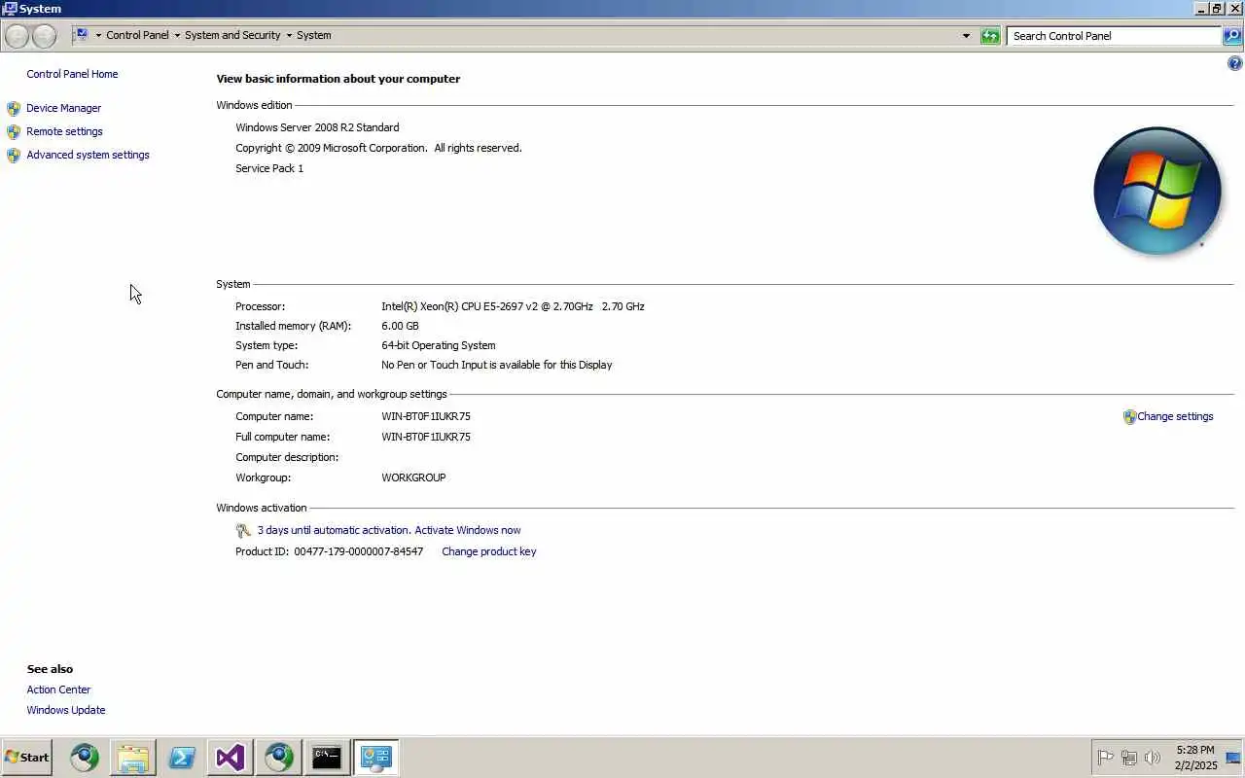Open the Action Center flag tray icon
The image size is (1245, 778).
(x=1105, y=758)
